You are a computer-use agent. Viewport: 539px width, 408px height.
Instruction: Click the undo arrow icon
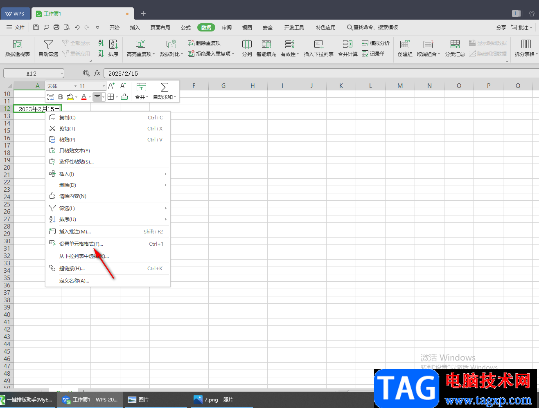77,27
